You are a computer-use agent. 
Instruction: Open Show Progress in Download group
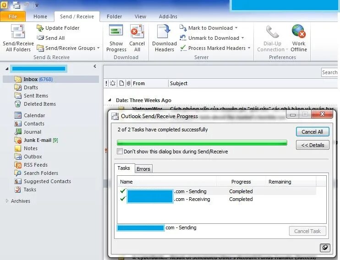116,38
